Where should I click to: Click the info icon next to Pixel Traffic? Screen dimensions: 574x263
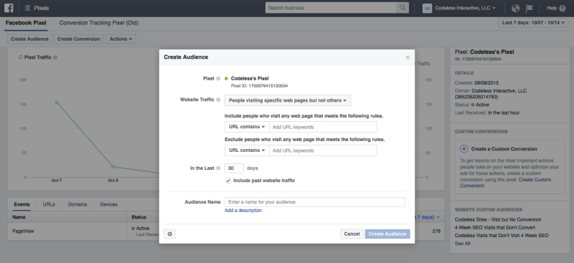click(55, 57)
